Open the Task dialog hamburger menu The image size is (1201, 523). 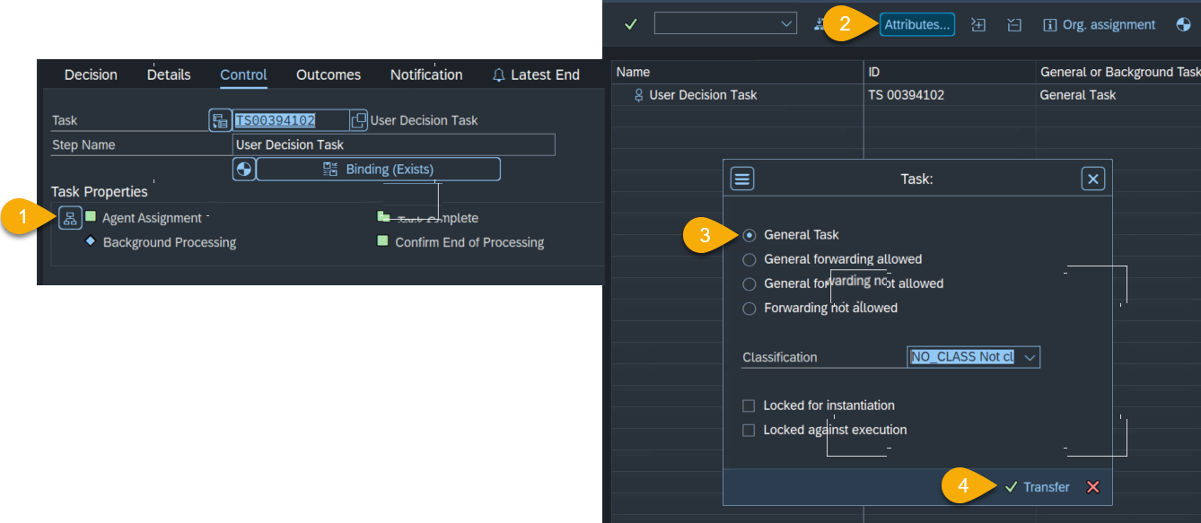click(741, 179)
